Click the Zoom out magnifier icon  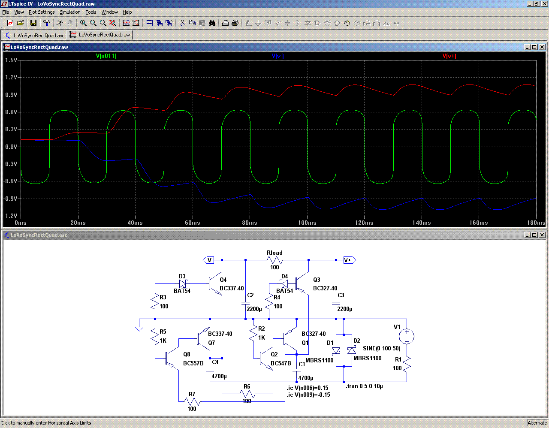(103, 23)
